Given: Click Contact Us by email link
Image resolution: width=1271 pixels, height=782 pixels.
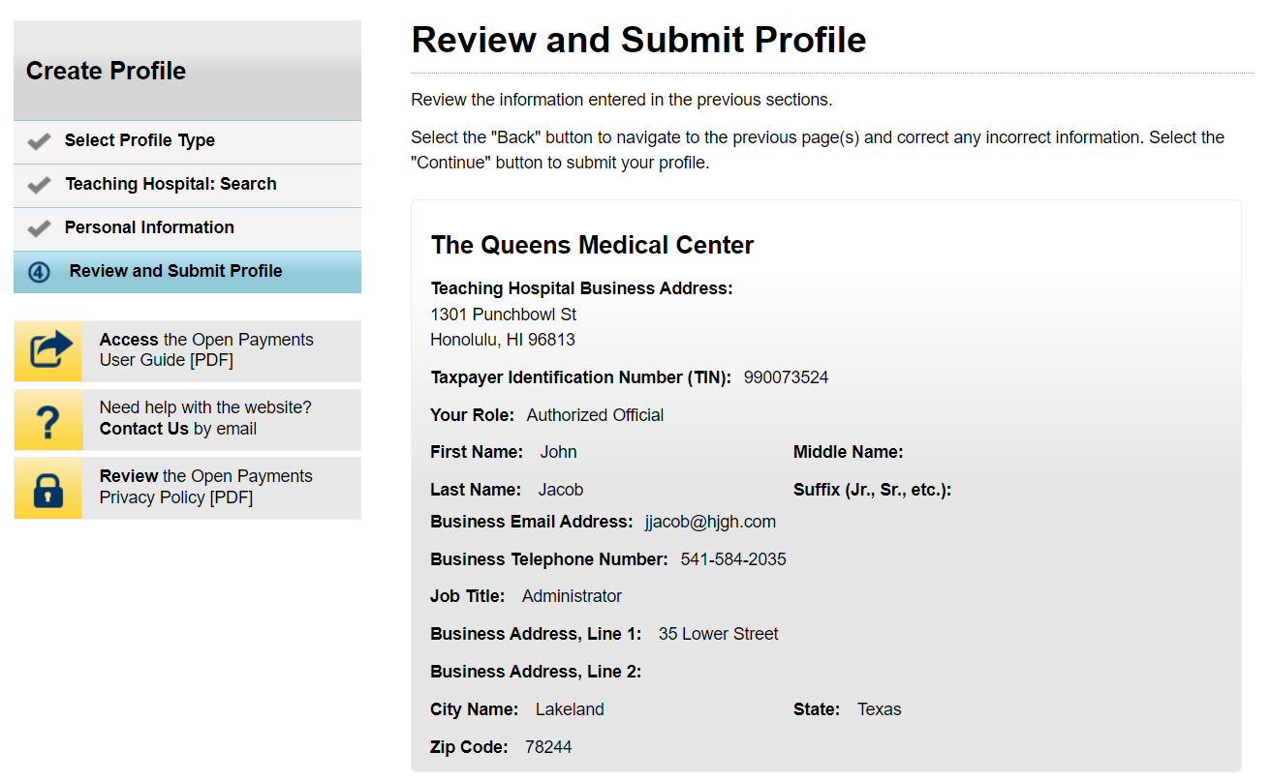Looking at the screenshot, I should tap(144, 429).
